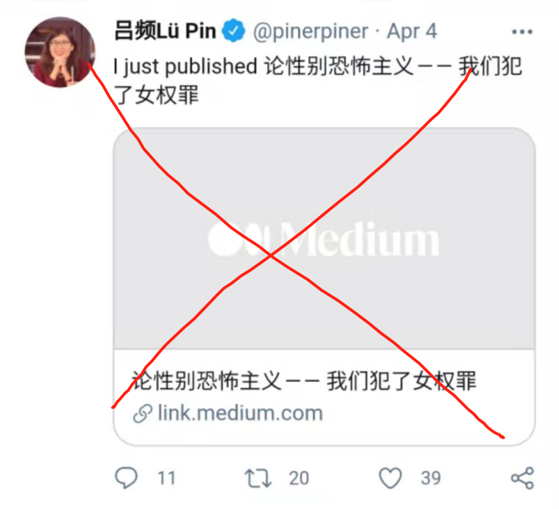The height and width of the screenshot is (509, 559).
Task: Click the reply speech bubble icon
Action: (126, 477)
